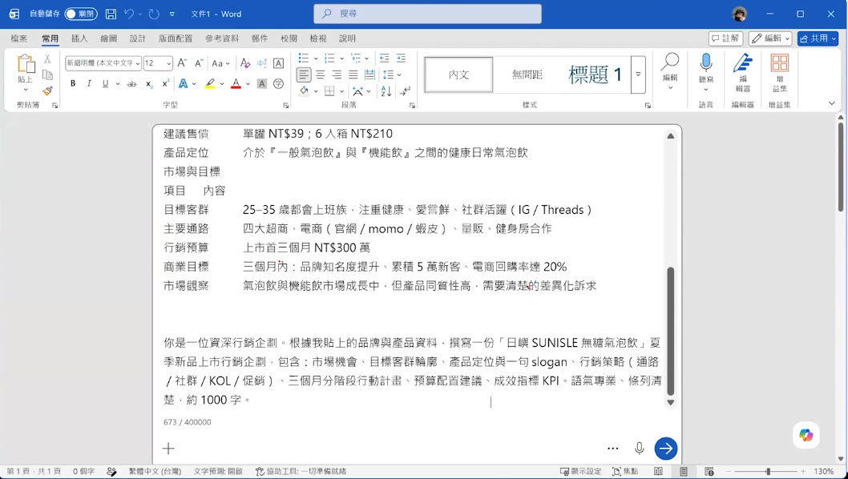Viewport: 848px width, 479px height.
Task: Open the Editor pen icon
Action: coord(742,62)
